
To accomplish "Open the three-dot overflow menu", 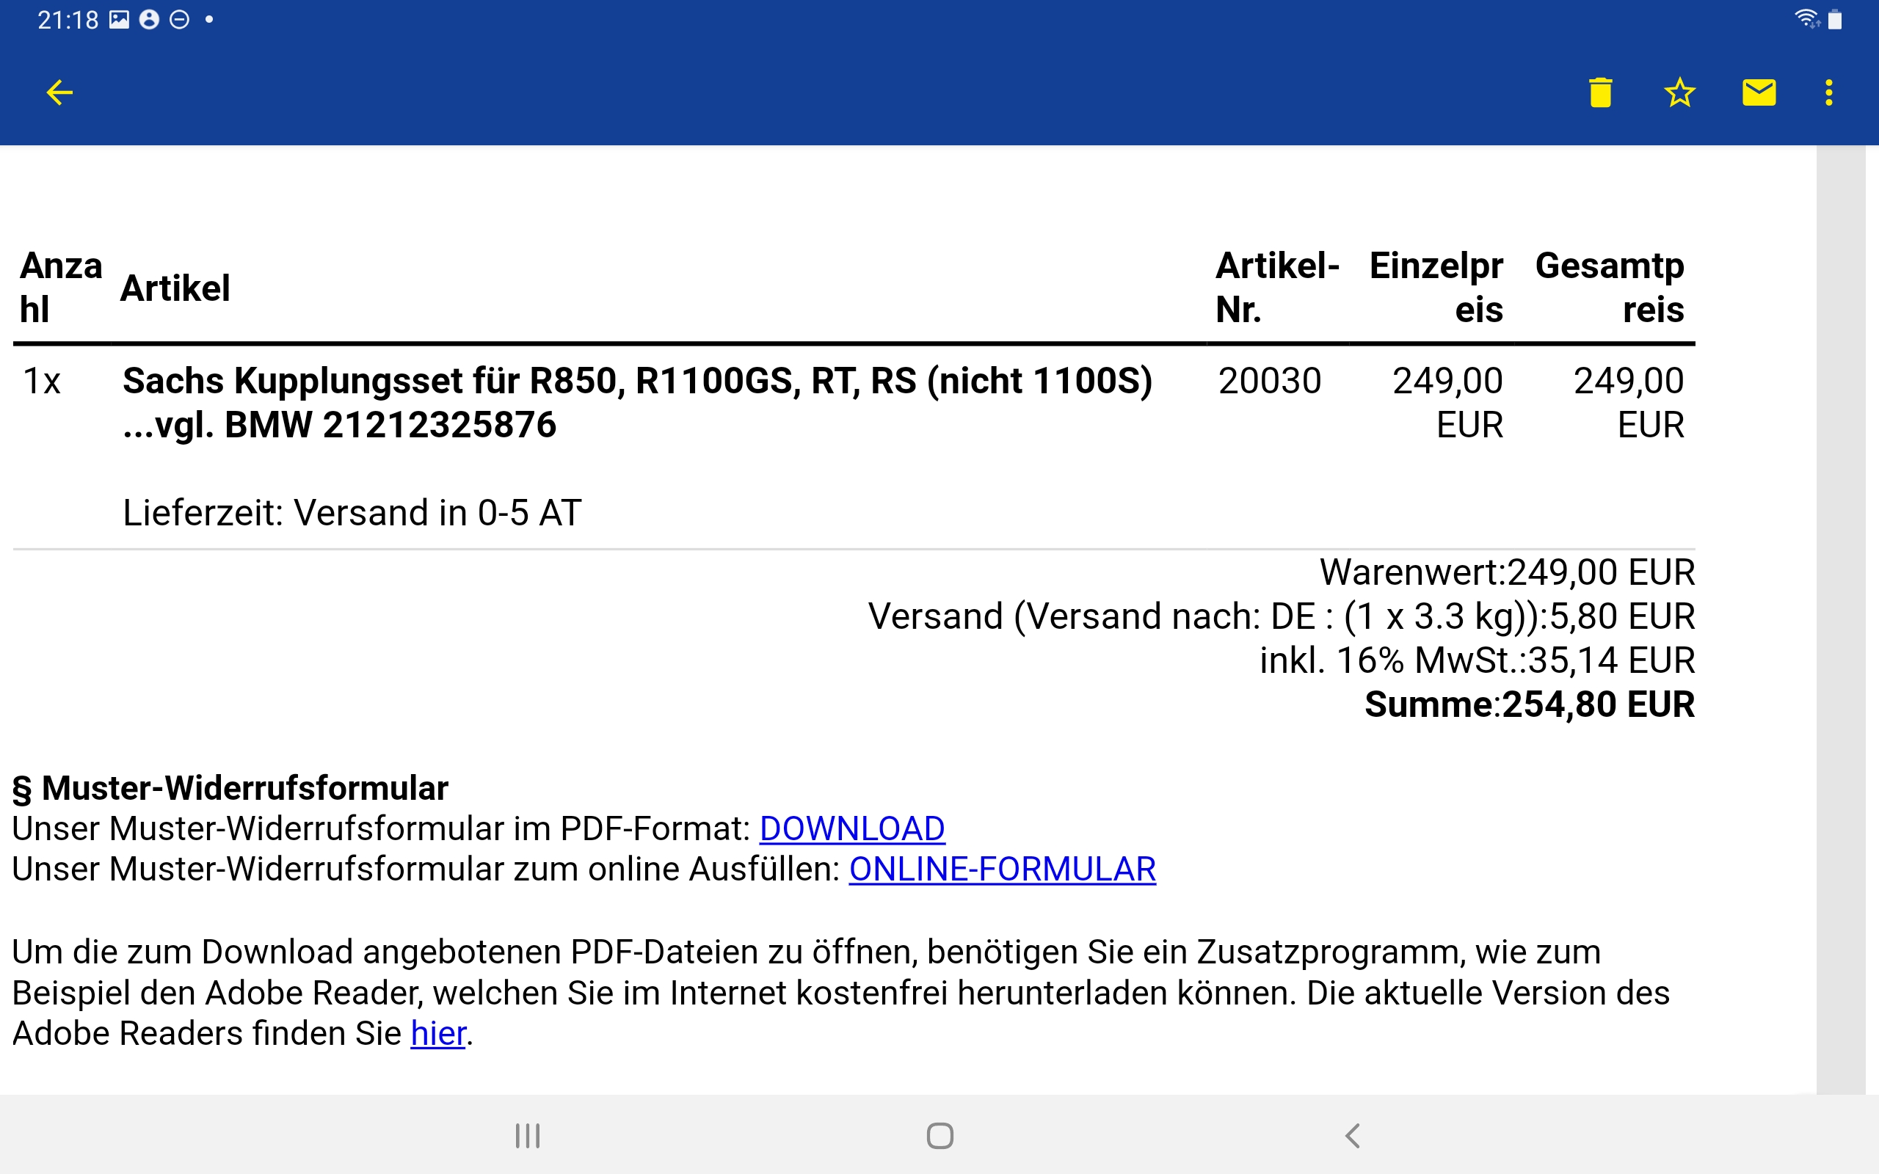I will [x=1829, y=92].
